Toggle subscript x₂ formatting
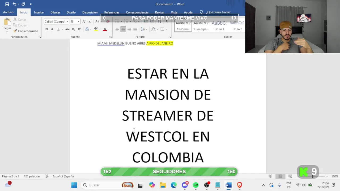Viewport: 340px width, 191px height. click(74, 29)
